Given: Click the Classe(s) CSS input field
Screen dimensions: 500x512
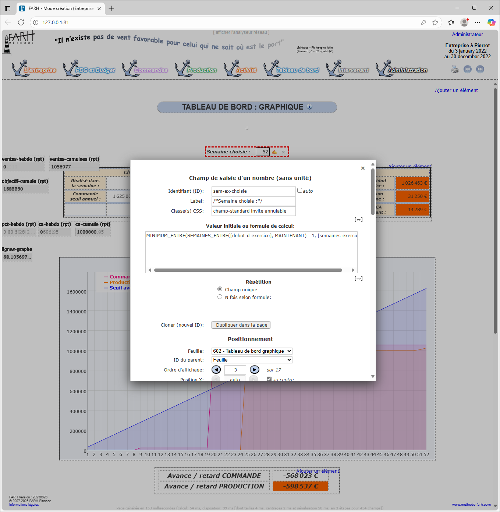Looking at the screenshot, I should click(253, 211).
